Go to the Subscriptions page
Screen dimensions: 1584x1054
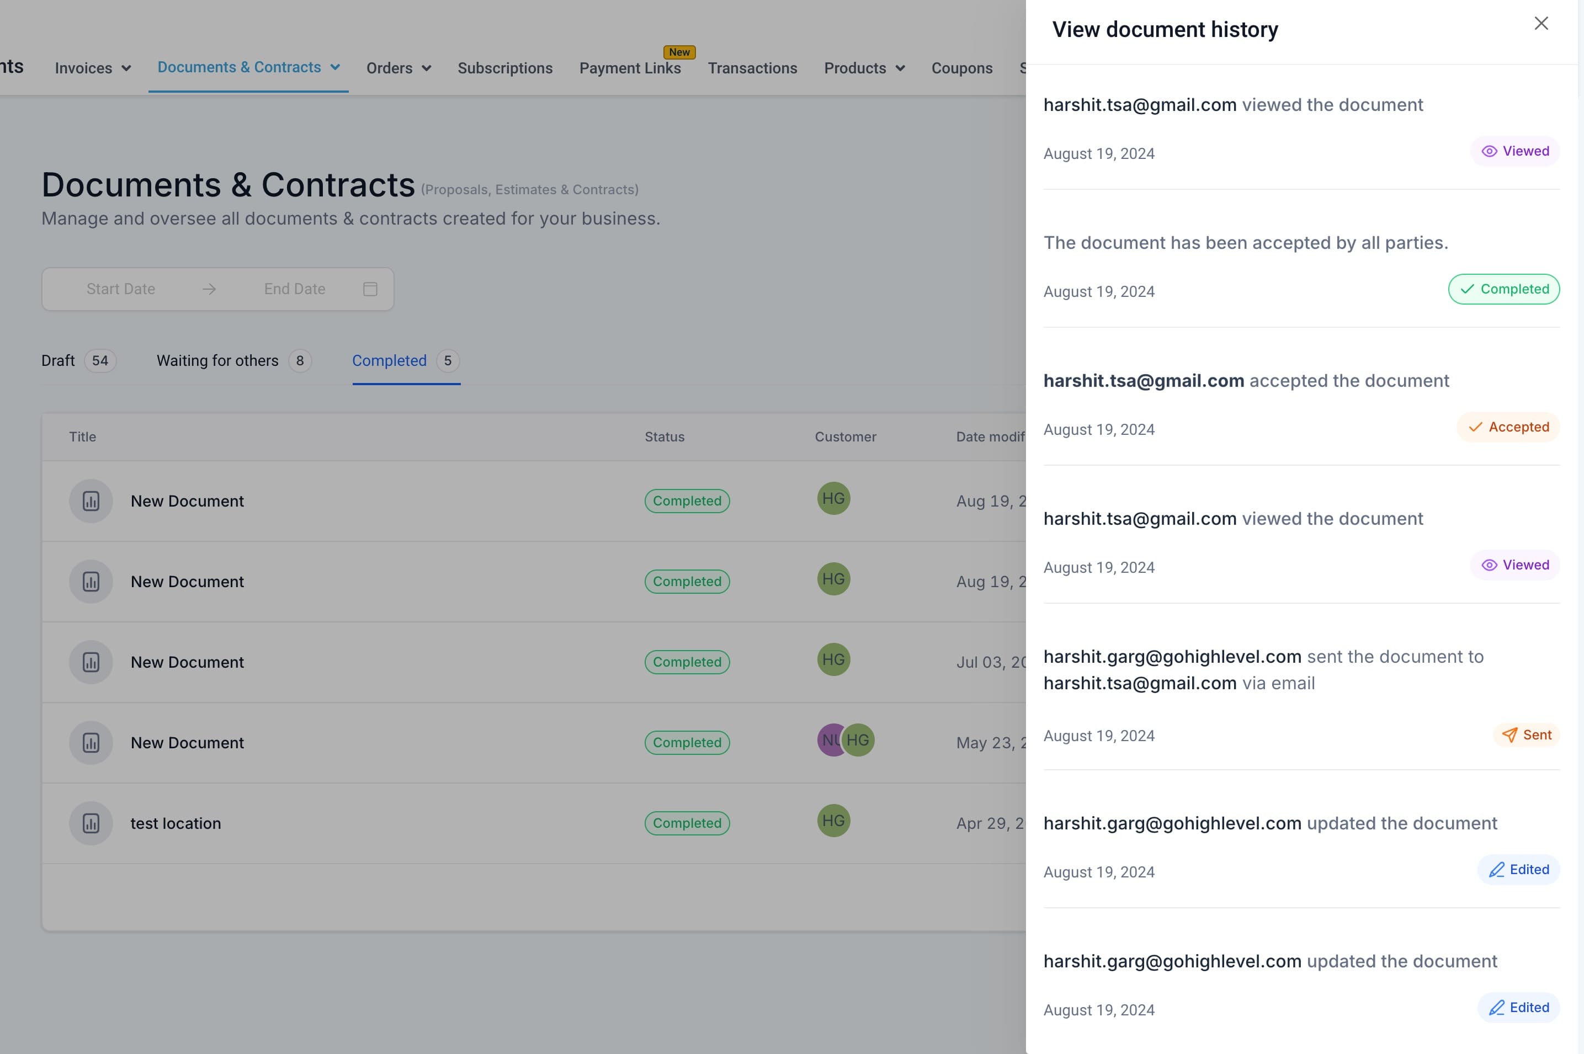click(x=505, y=68)
